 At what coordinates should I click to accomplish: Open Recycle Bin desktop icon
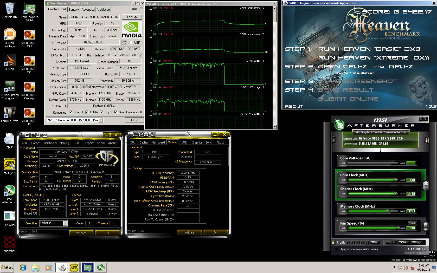tap(10, 10)
